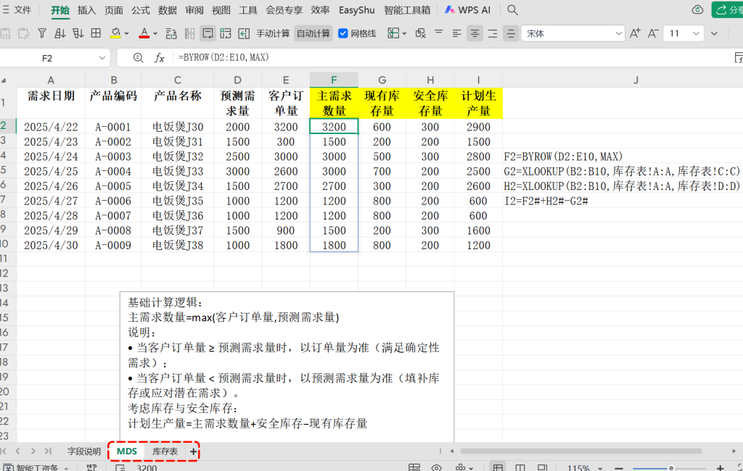Go to first sheet navigation arrow
The image size is (743, 471).
click(4, 451)
